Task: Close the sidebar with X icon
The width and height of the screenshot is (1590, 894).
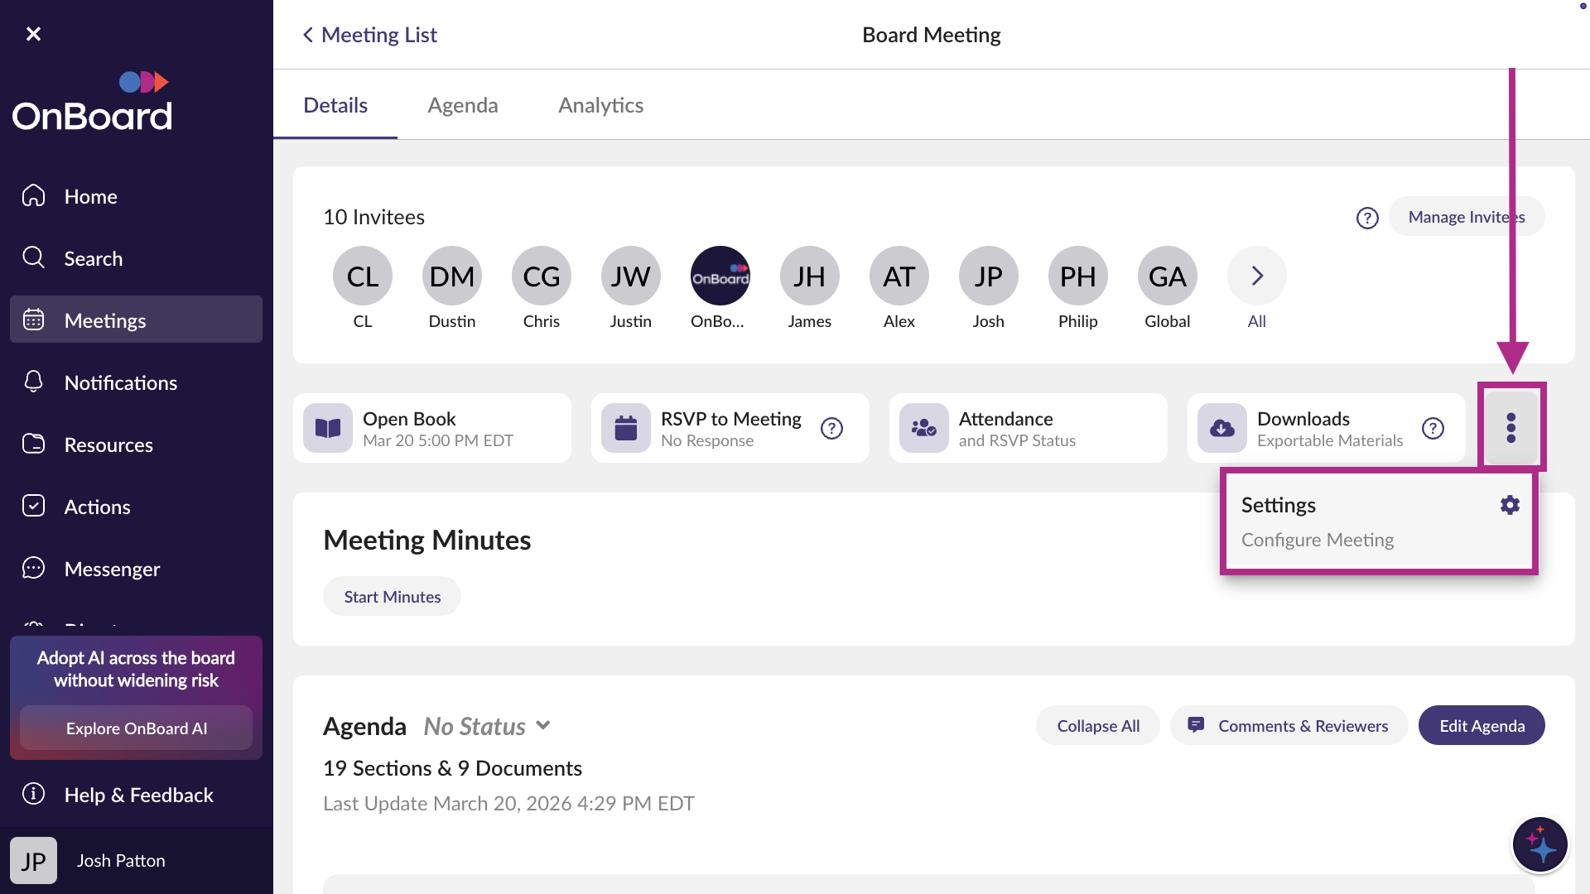Action: pos(33,34)
